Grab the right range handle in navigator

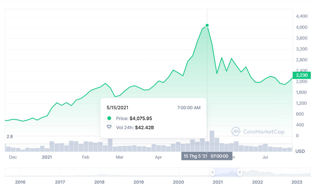click(x=240, y=173)
